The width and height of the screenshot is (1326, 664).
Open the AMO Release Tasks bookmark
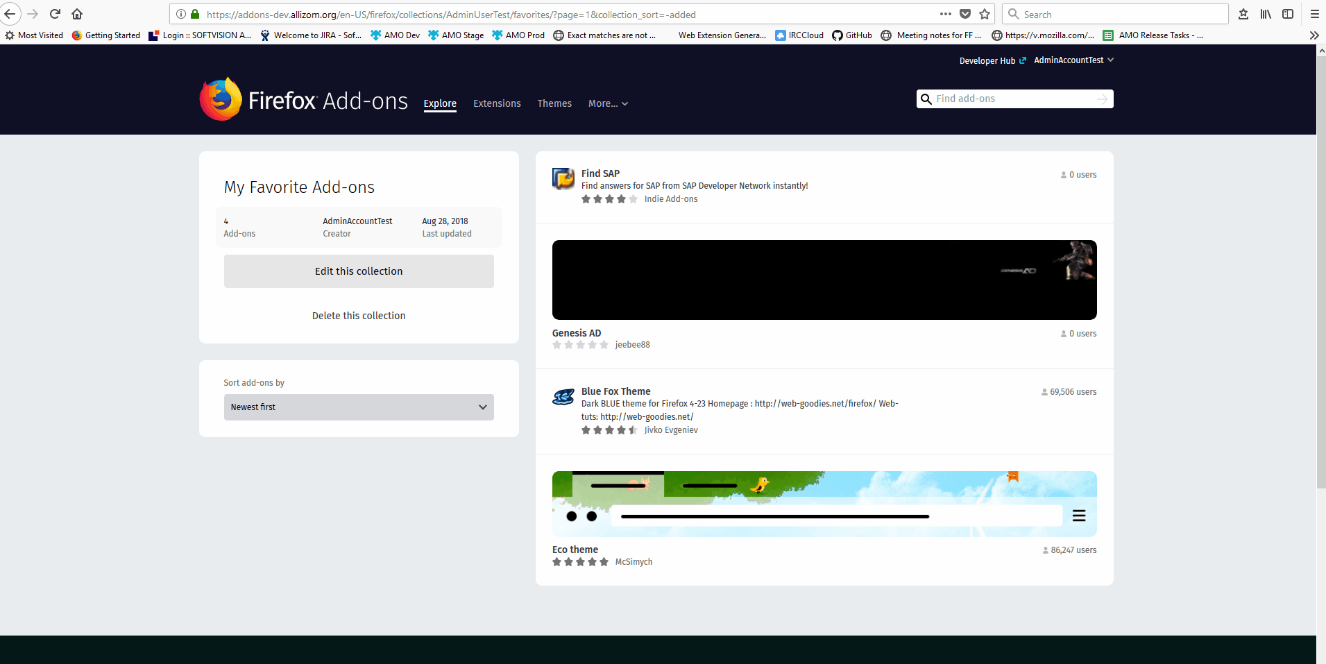1153,35
